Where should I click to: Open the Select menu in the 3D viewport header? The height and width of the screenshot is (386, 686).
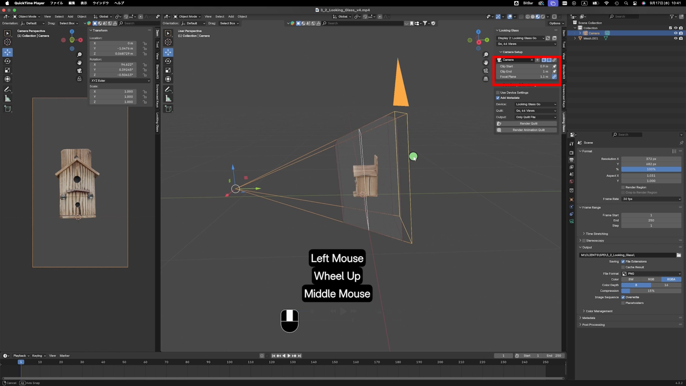tap(220, 16)
